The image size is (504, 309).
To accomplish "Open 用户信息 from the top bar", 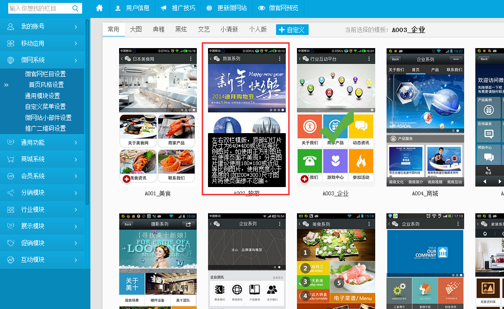I will click(132, 8).
